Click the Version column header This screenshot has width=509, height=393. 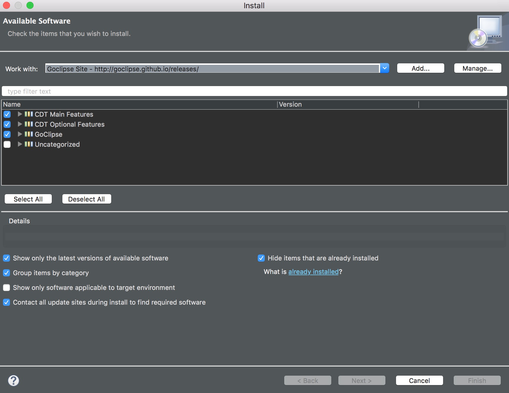(290, 104)
